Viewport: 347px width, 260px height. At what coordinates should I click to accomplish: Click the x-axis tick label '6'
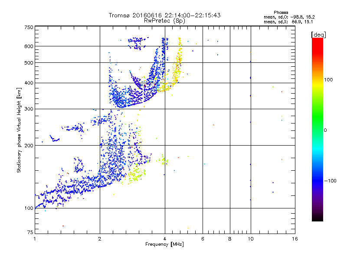coord(203,239)
